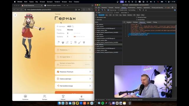Open the No throttling dropdown
This screenshot has width=189, height=106.
point(133,10)
